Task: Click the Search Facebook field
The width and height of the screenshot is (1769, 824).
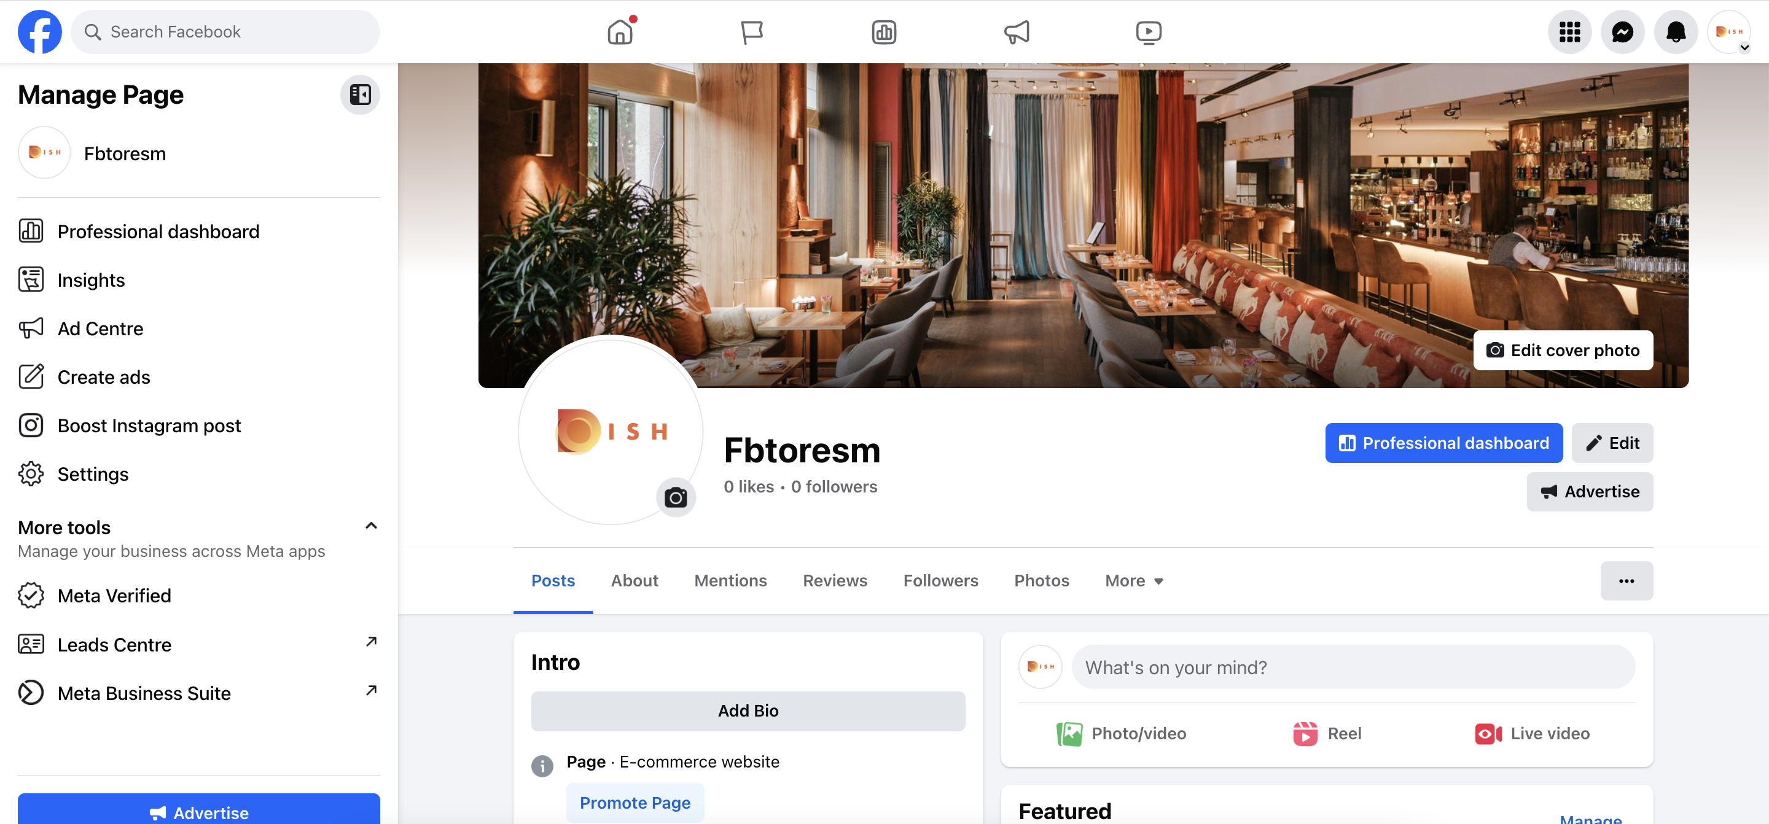Action: pos(225,31)
